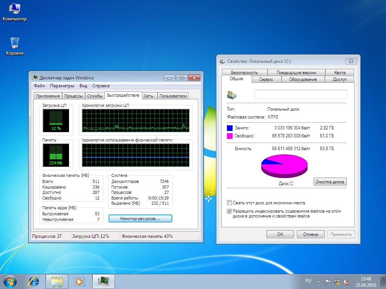Launch Internet Explorer from the taskbar
The width and height of the screenshot is (386, 289).
click(34, 281)
